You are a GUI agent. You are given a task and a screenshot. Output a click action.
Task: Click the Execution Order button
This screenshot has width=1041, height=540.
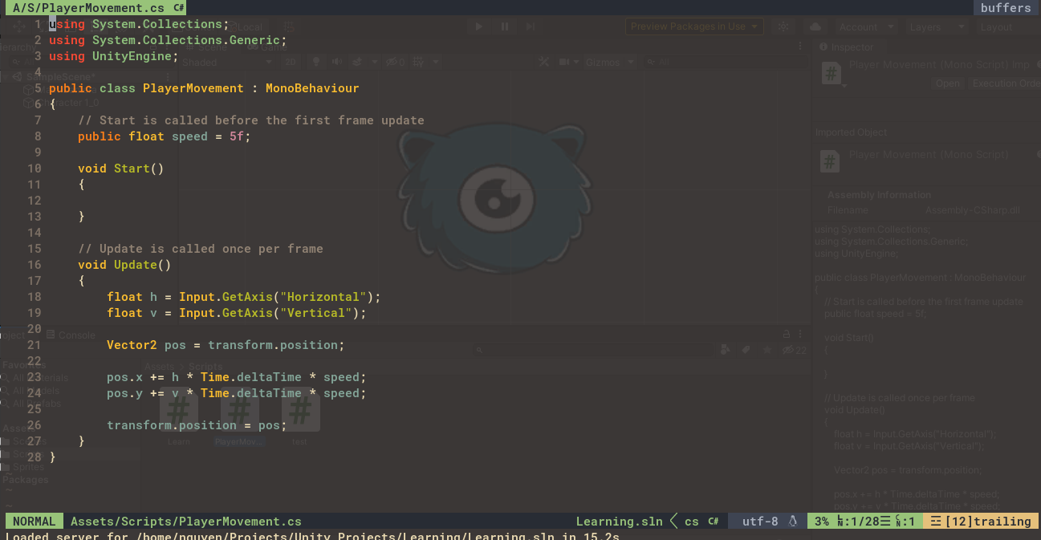coord(1006,83)
